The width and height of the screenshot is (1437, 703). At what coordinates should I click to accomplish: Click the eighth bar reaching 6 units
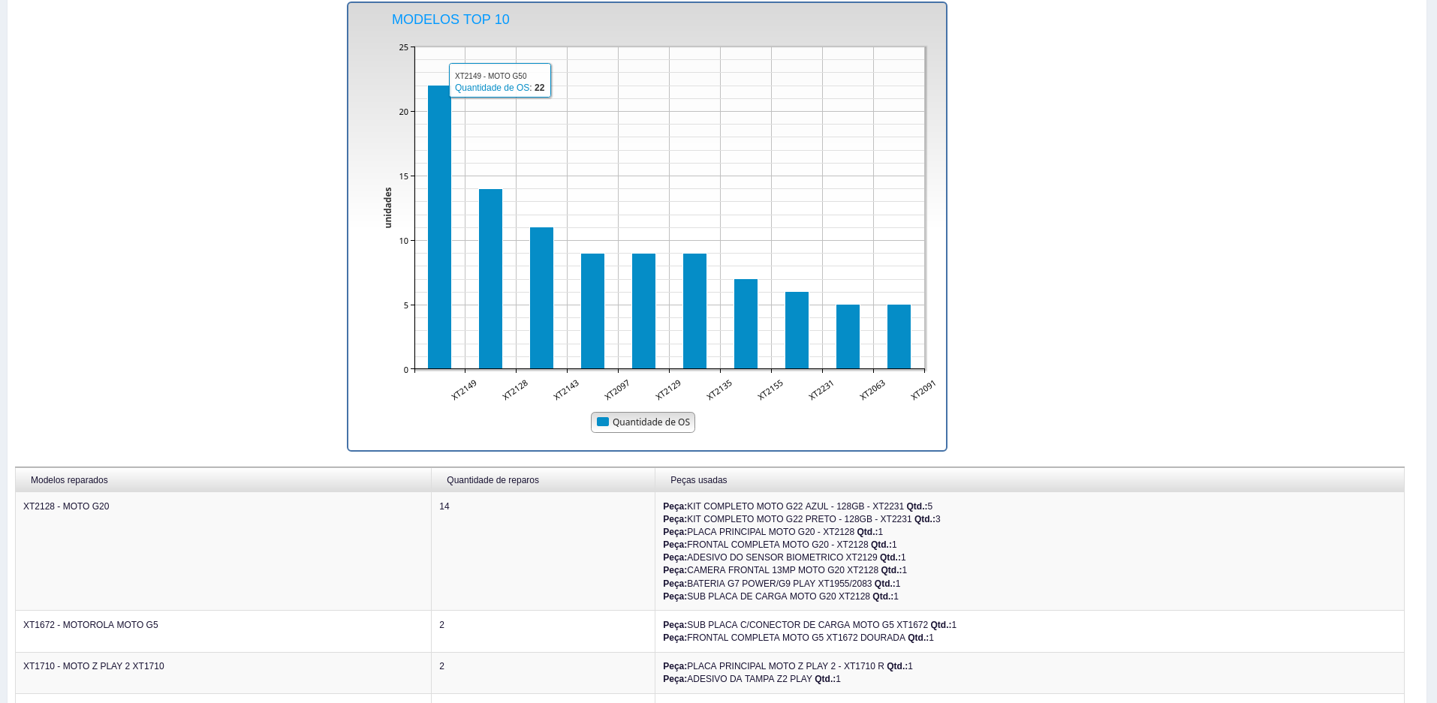coord(797,331)
